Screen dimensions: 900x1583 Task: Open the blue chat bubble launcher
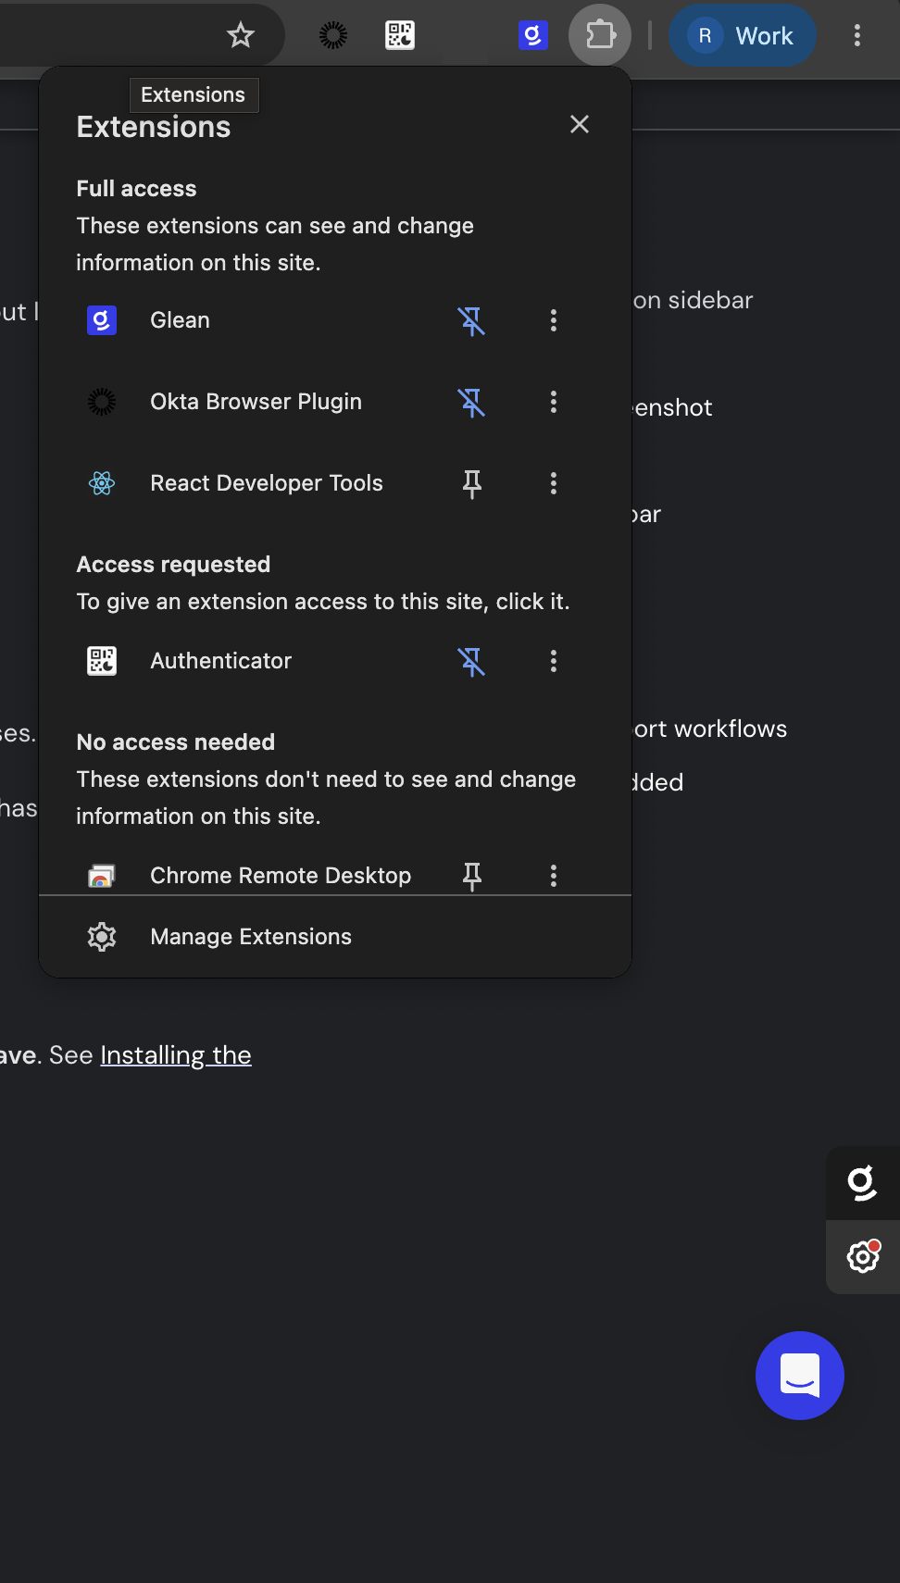click(800, 1376)
